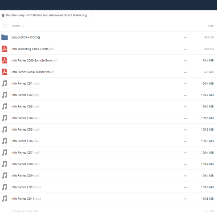Image resolution: width=217 pixels, height=217 pixels.
Task: Open Info Riches CD5.mp3
Action: [25, 129]
